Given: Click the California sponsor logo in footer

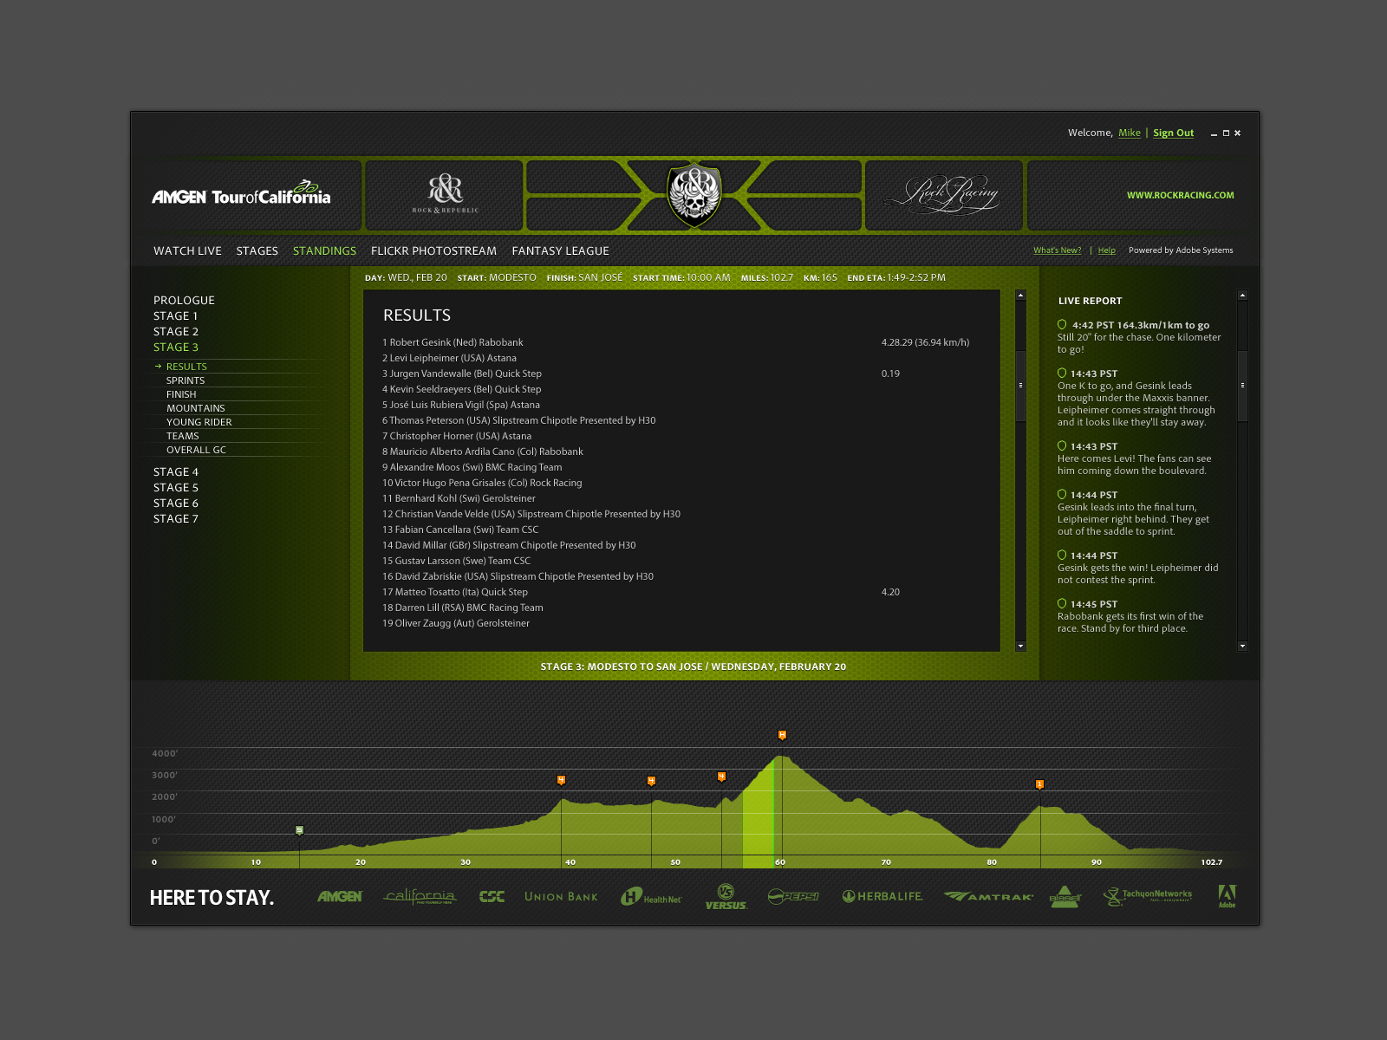Looking at the screenshot, I should (x=420, y=896).
